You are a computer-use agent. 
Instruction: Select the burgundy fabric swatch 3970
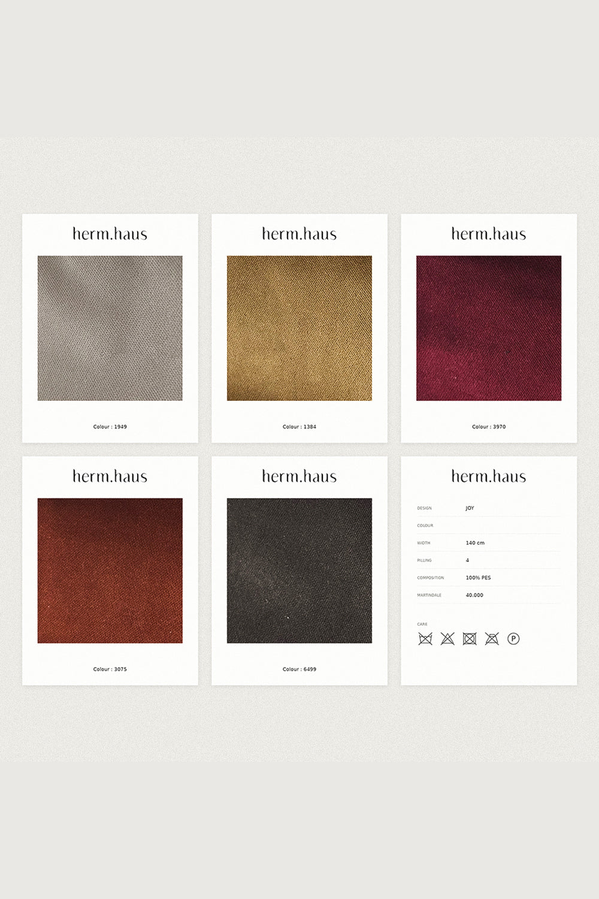point(489,328)
